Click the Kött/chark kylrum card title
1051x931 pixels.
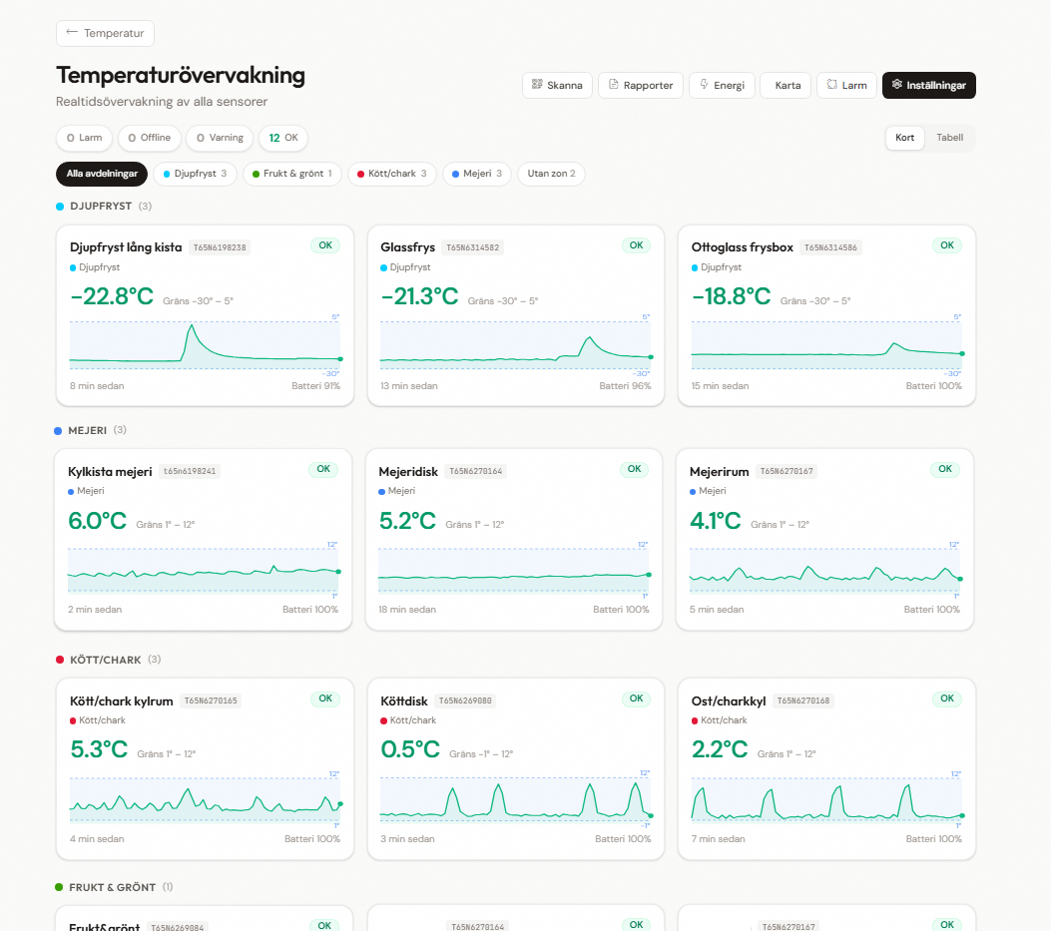coord(122,701)
